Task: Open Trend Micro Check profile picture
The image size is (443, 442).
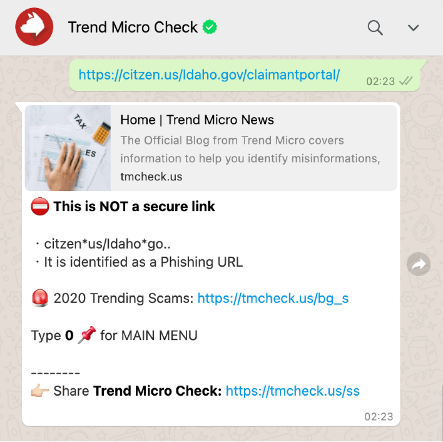Action: point(34,27)
